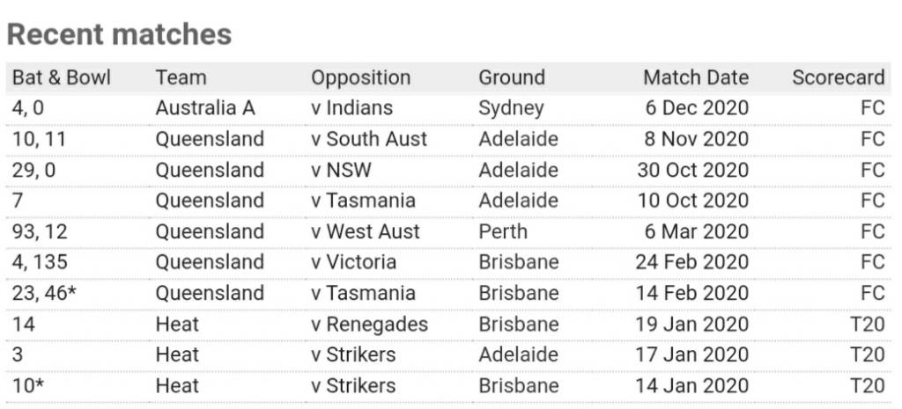Click the Ground column header

(x=512, y=77)
